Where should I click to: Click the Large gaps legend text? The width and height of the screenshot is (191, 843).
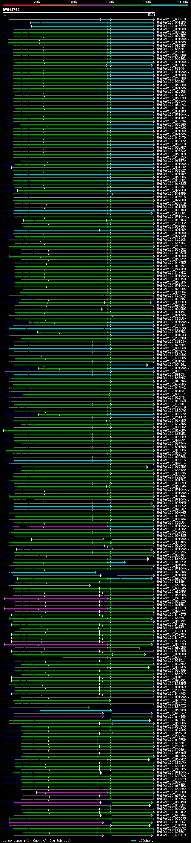pyautogui.click(x=37, y=841)
